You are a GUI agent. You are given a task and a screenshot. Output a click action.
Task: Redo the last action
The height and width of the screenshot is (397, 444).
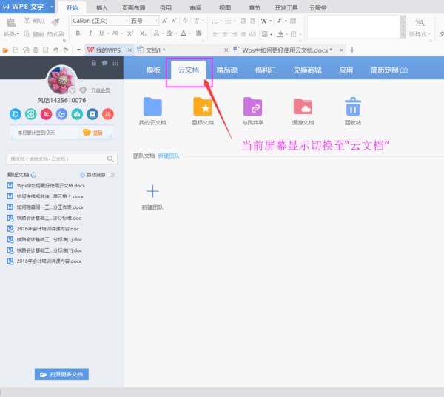(66, 50)
